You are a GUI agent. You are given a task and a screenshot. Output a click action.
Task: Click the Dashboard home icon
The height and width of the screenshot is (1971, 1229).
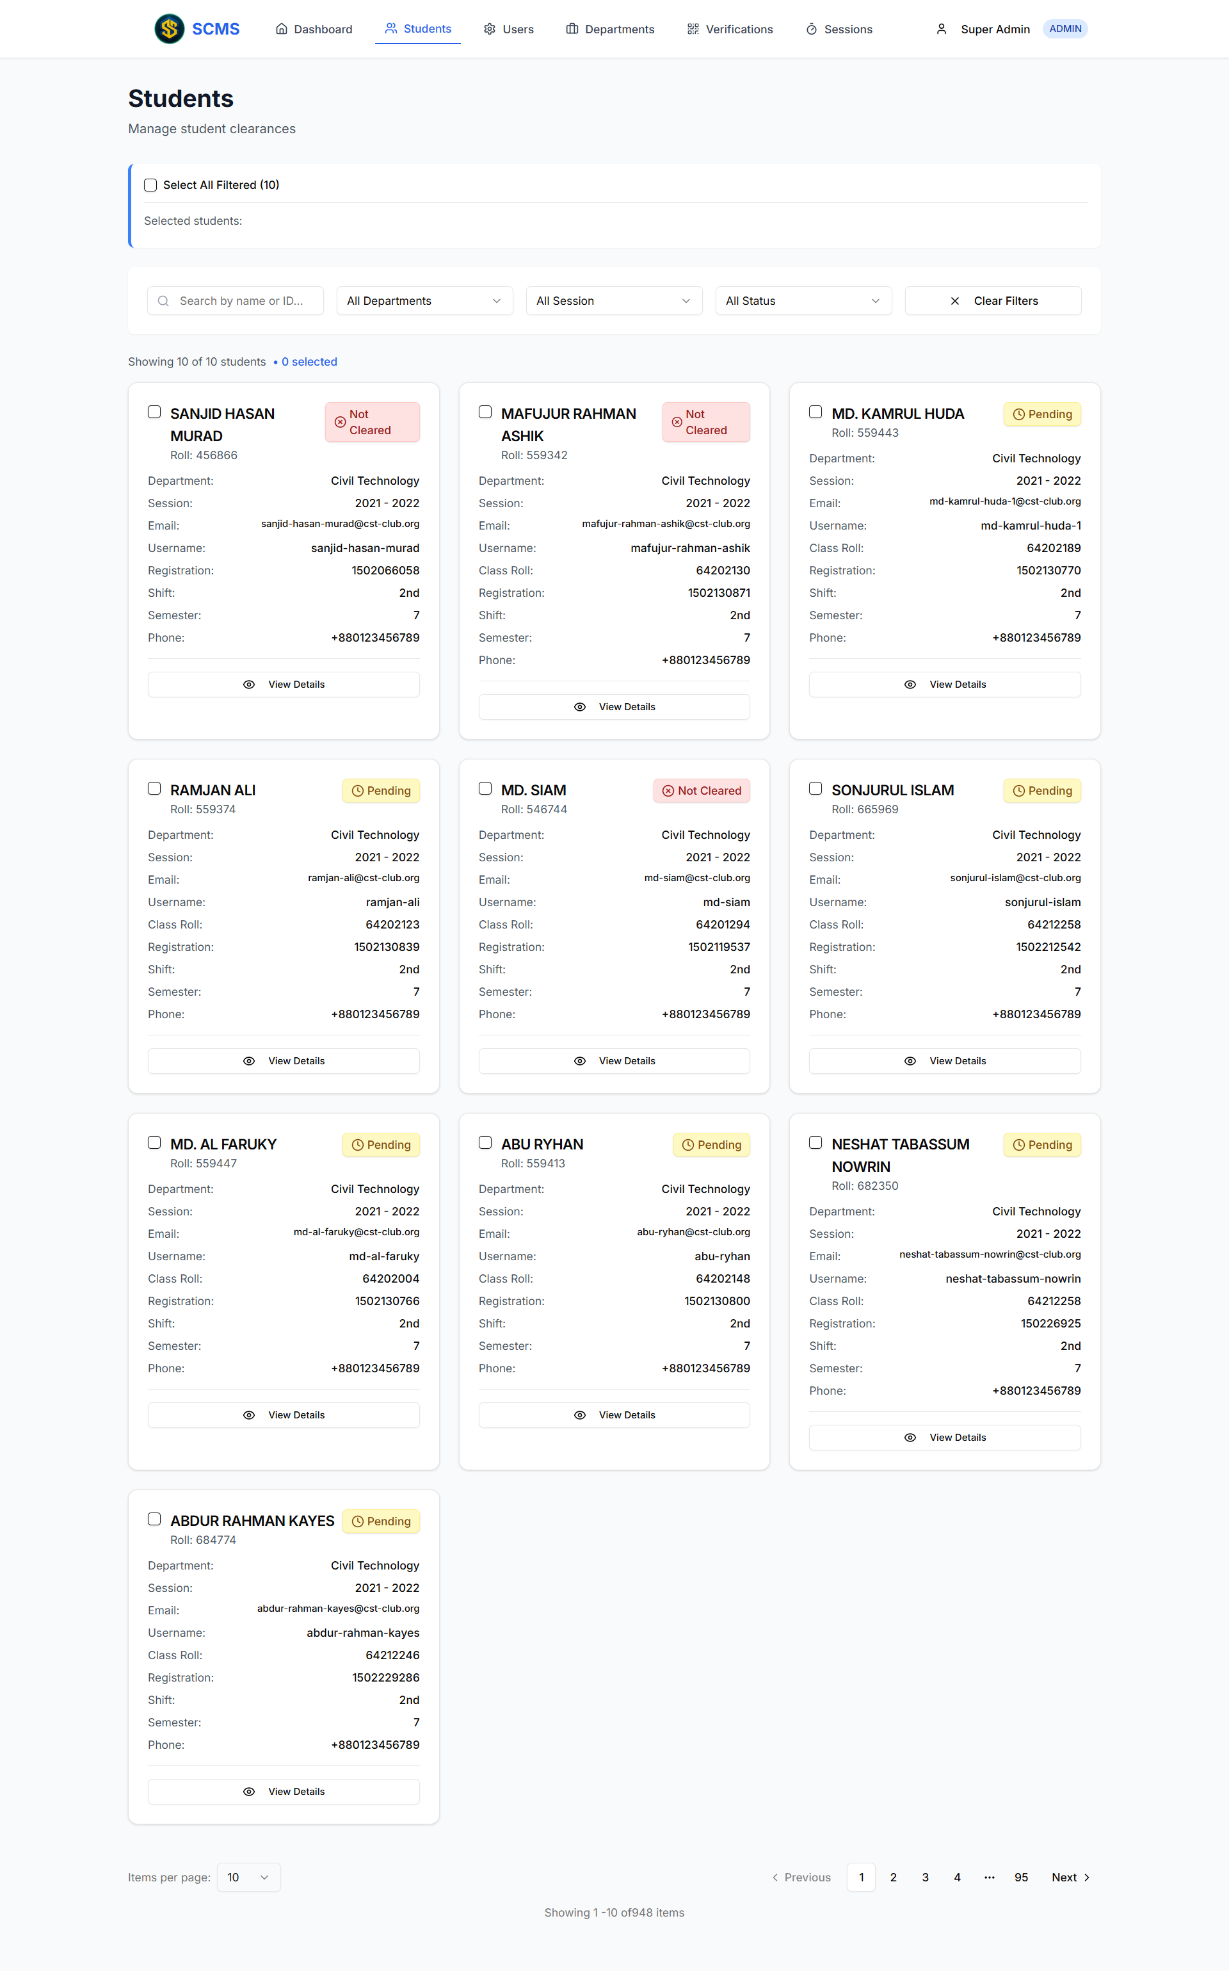coord(281,29)
